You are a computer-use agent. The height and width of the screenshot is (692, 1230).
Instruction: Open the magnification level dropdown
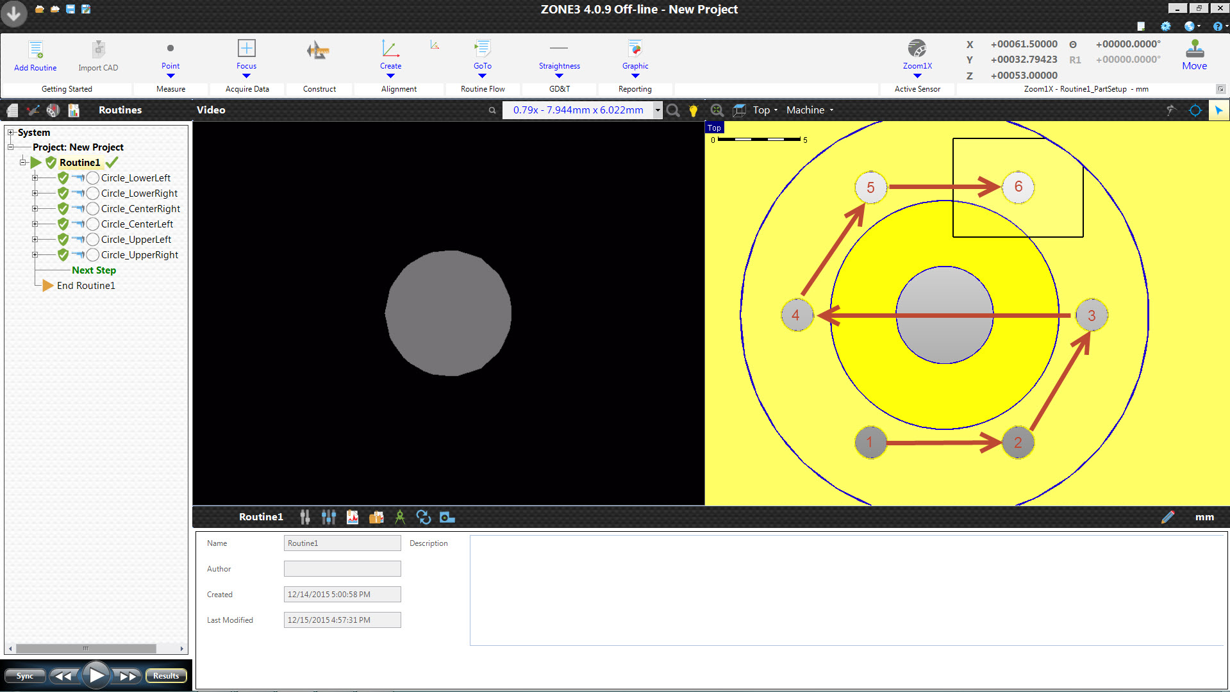pos(658,110)
